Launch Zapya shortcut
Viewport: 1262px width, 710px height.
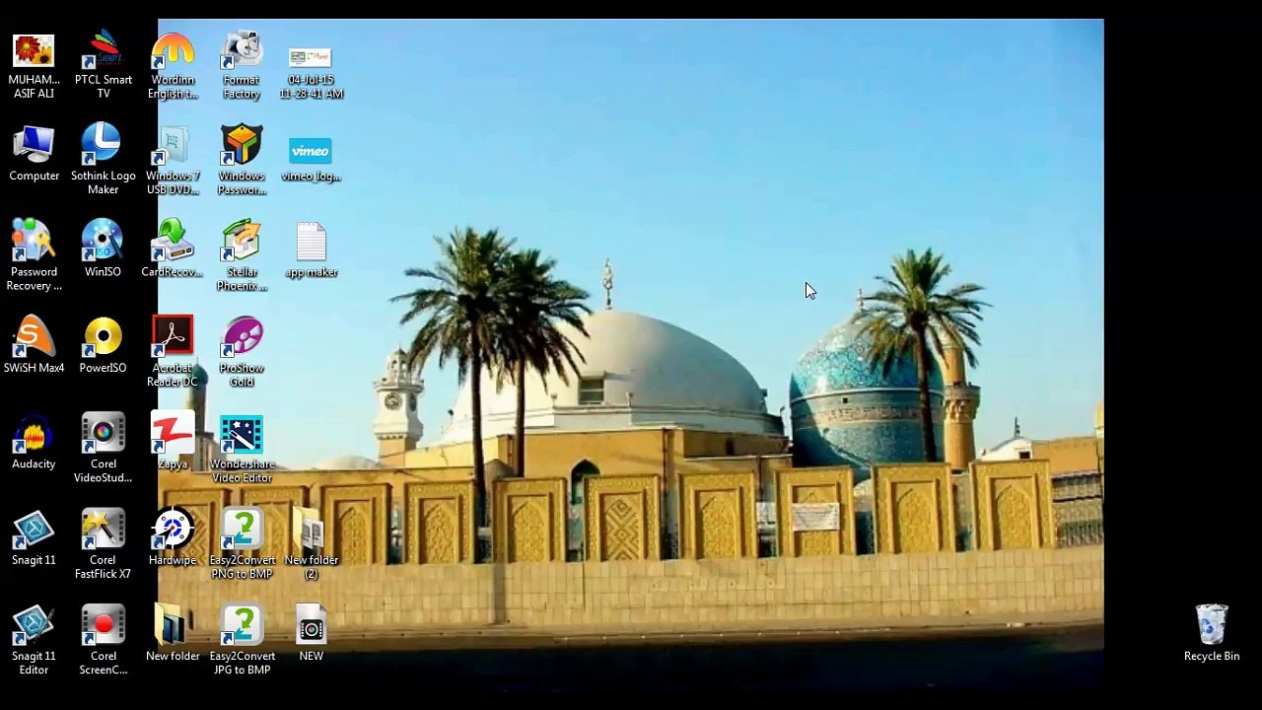(173, 441)
